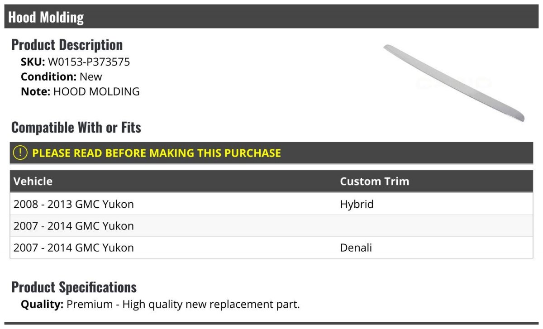Click the Vehicle column header
This screenshot has height=329, width=543.
[33, 181]
